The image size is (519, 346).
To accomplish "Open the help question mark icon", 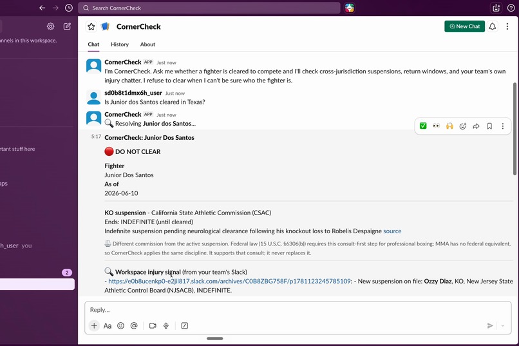I will click(511, 8).
